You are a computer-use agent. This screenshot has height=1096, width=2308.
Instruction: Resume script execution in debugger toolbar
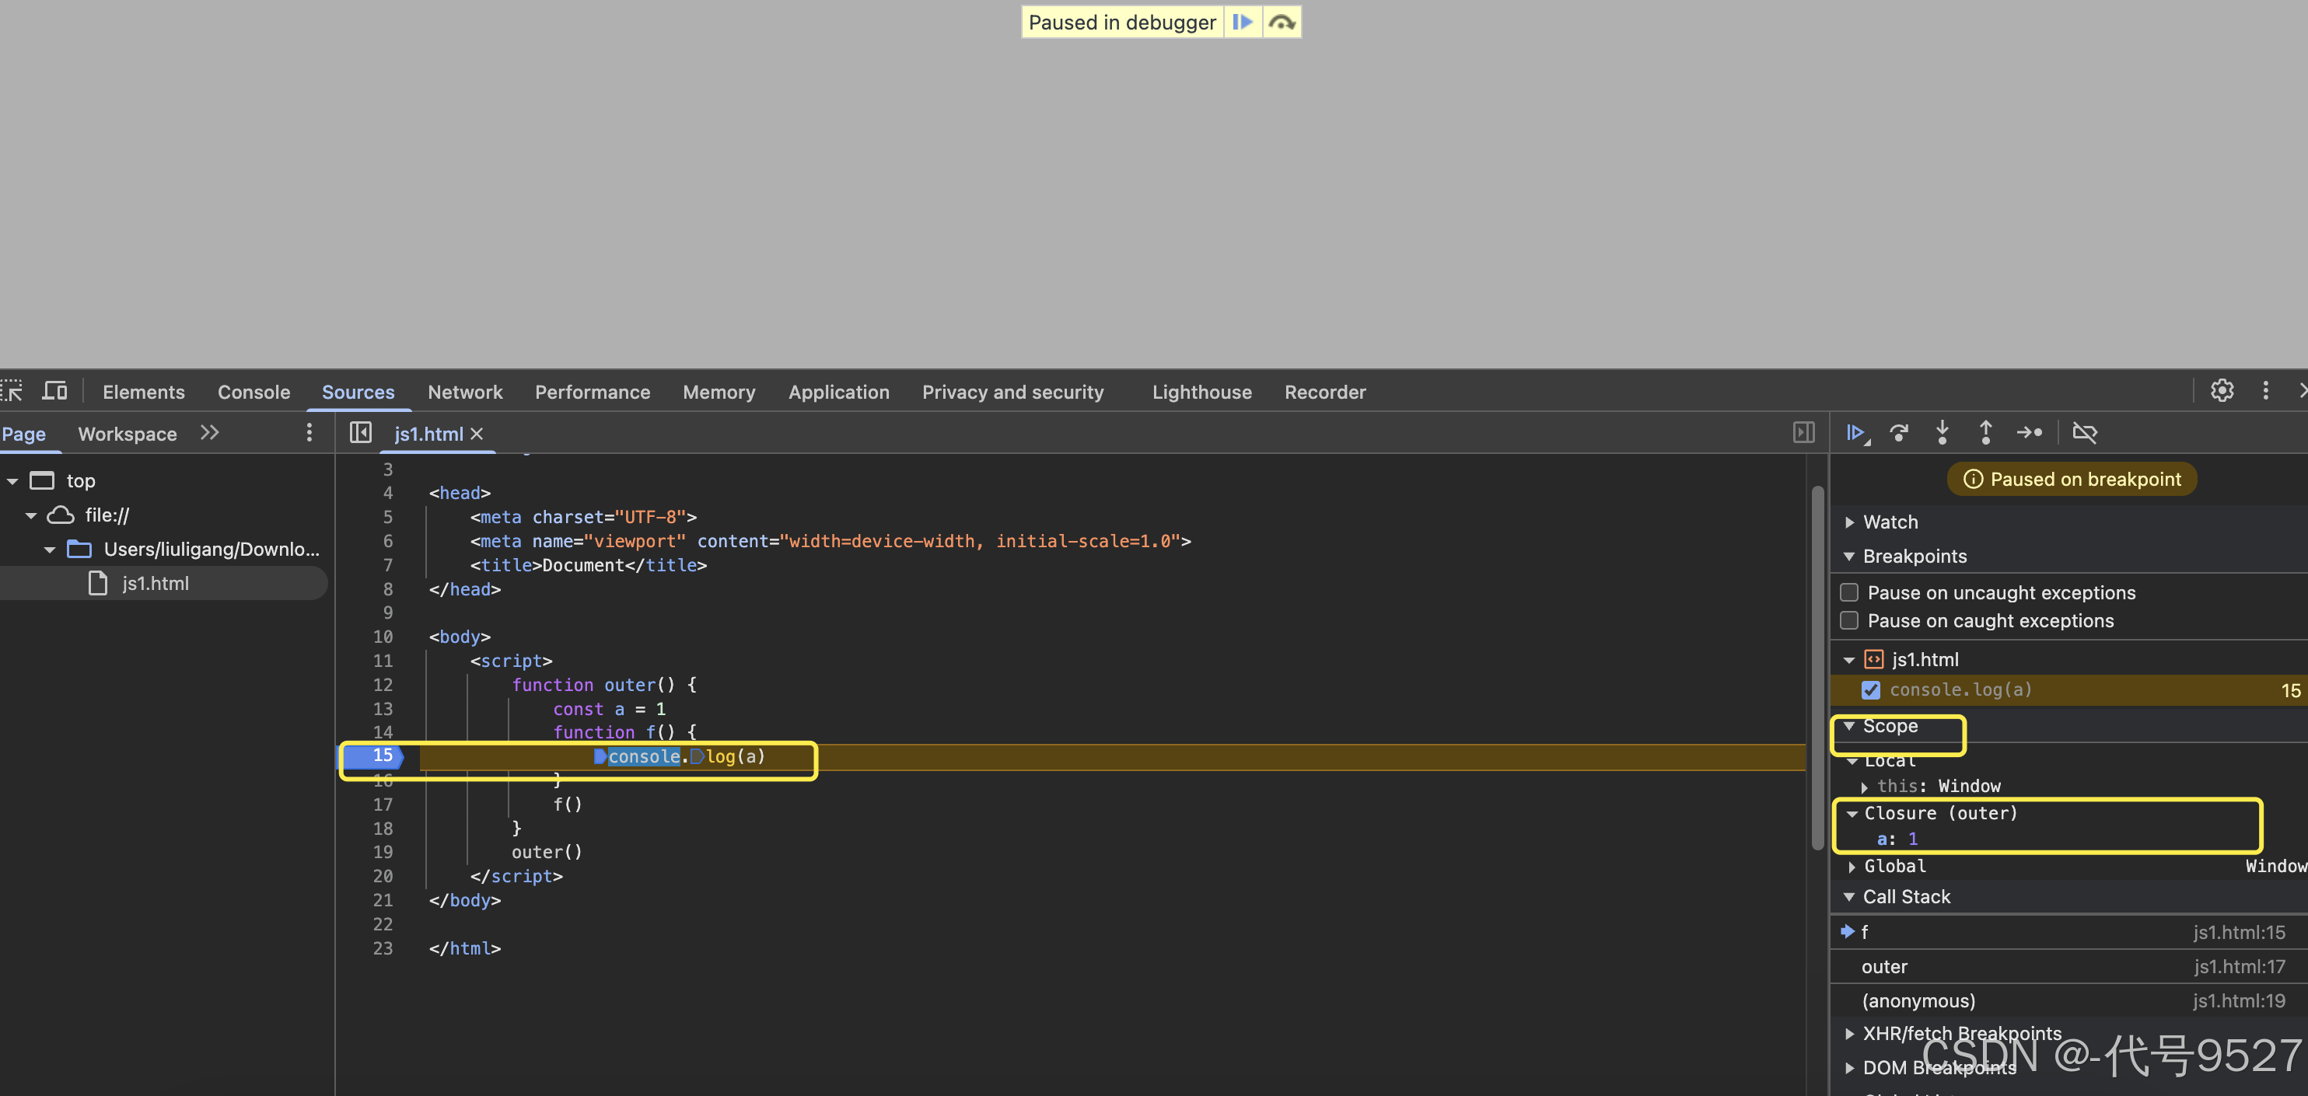[1855, 434]
